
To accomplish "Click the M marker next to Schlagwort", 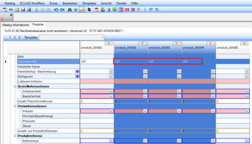I will point(77,76).
